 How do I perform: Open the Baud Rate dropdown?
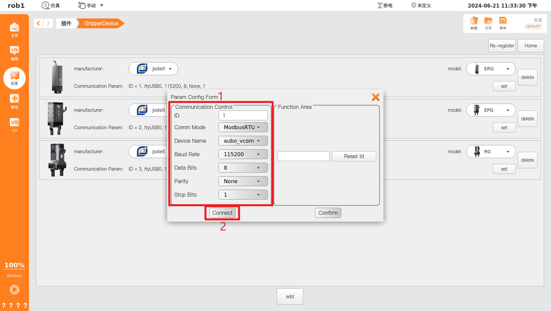[243, 154]
